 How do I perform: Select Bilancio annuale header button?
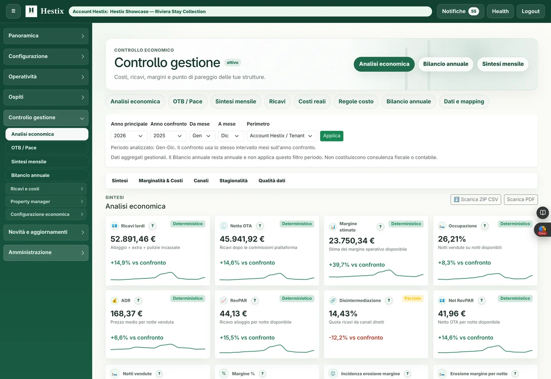[x=445, y=64]
